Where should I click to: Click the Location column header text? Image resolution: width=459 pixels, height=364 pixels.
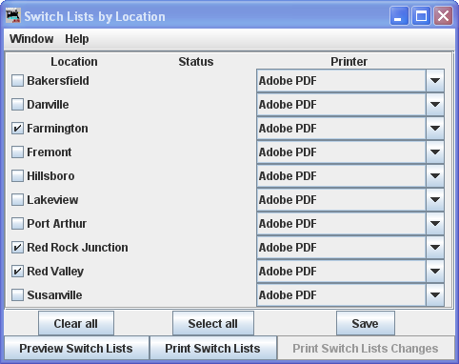tap(74, 62)
